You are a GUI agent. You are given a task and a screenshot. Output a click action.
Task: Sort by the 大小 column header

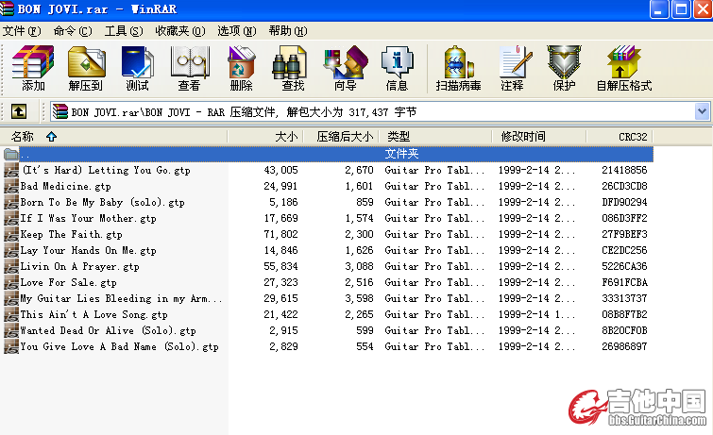coord(265,137)
